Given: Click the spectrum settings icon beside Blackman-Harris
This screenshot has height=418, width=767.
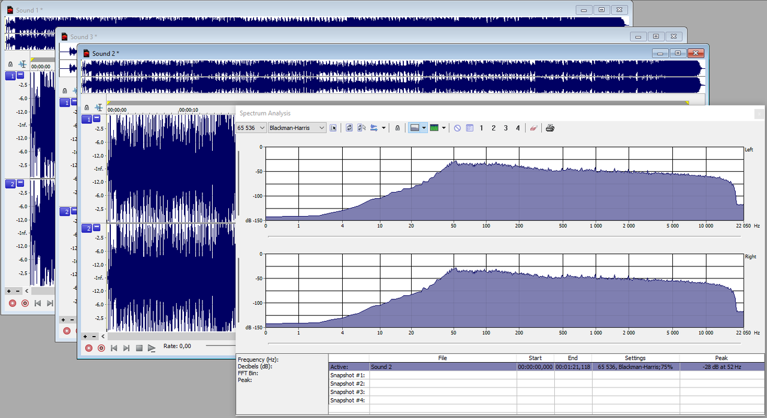Looking at the screenshot, I should point(333,128).
